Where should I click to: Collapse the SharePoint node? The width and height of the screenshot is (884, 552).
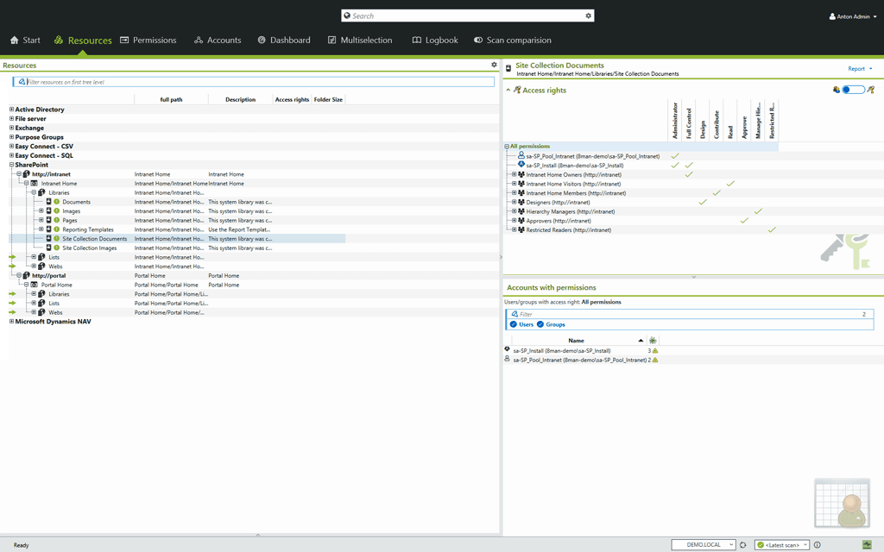pos(11,165)
